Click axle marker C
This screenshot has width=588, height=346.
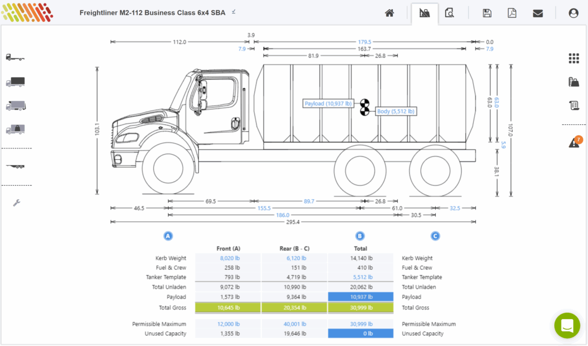[435, 236]
